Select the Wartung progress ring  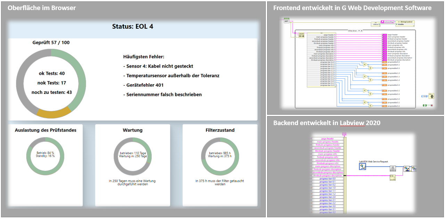(132, 156)
